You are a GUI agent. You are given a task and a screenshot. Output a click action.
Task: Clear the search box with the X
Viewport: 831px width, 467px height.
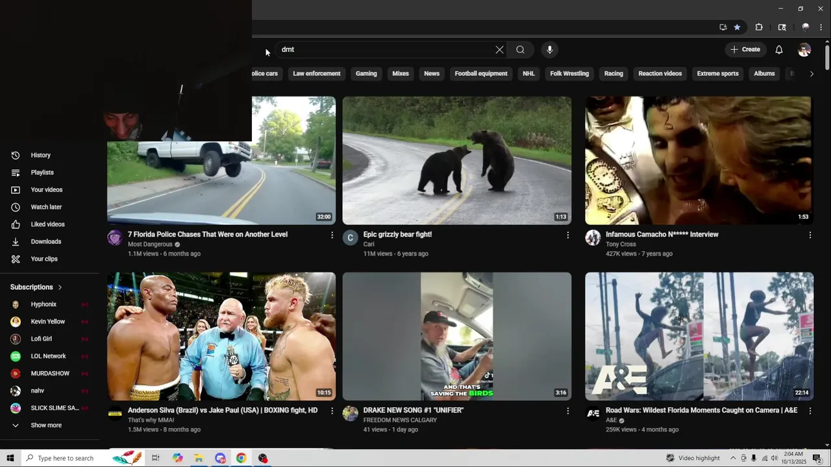(499, 50)
